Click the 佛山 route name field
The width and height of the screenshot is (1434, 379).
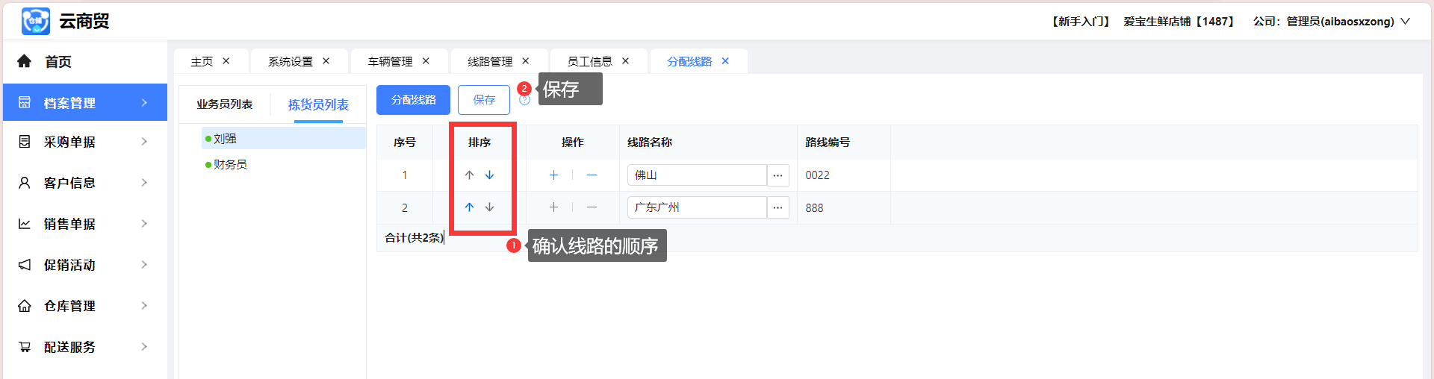click(696, 175)
